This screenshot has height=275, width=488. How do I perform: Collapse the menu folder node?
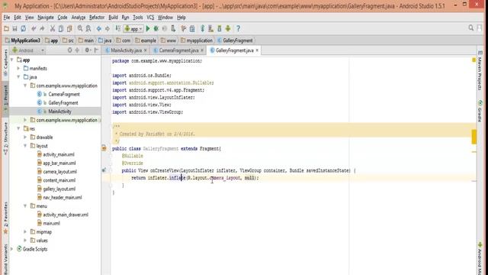(x=25, y=205)
